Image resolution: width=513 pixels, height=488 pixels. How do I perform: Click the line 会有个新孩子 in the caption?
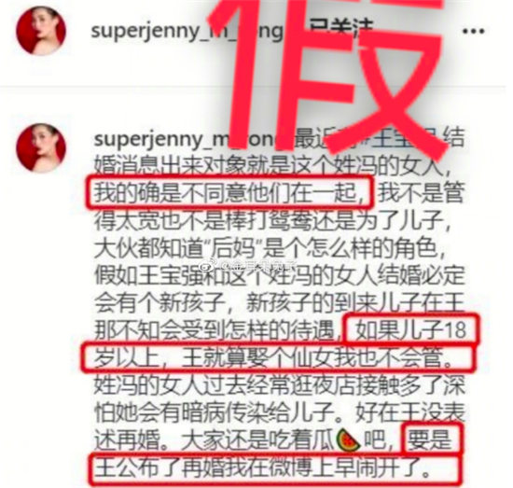(x=280, y=302)
